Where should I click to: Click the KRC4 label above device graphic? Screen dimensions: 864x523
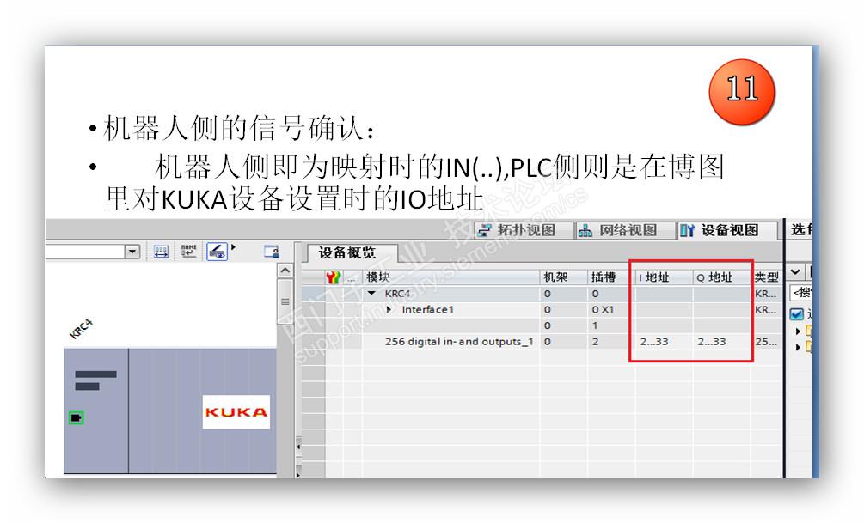[81, 329]
